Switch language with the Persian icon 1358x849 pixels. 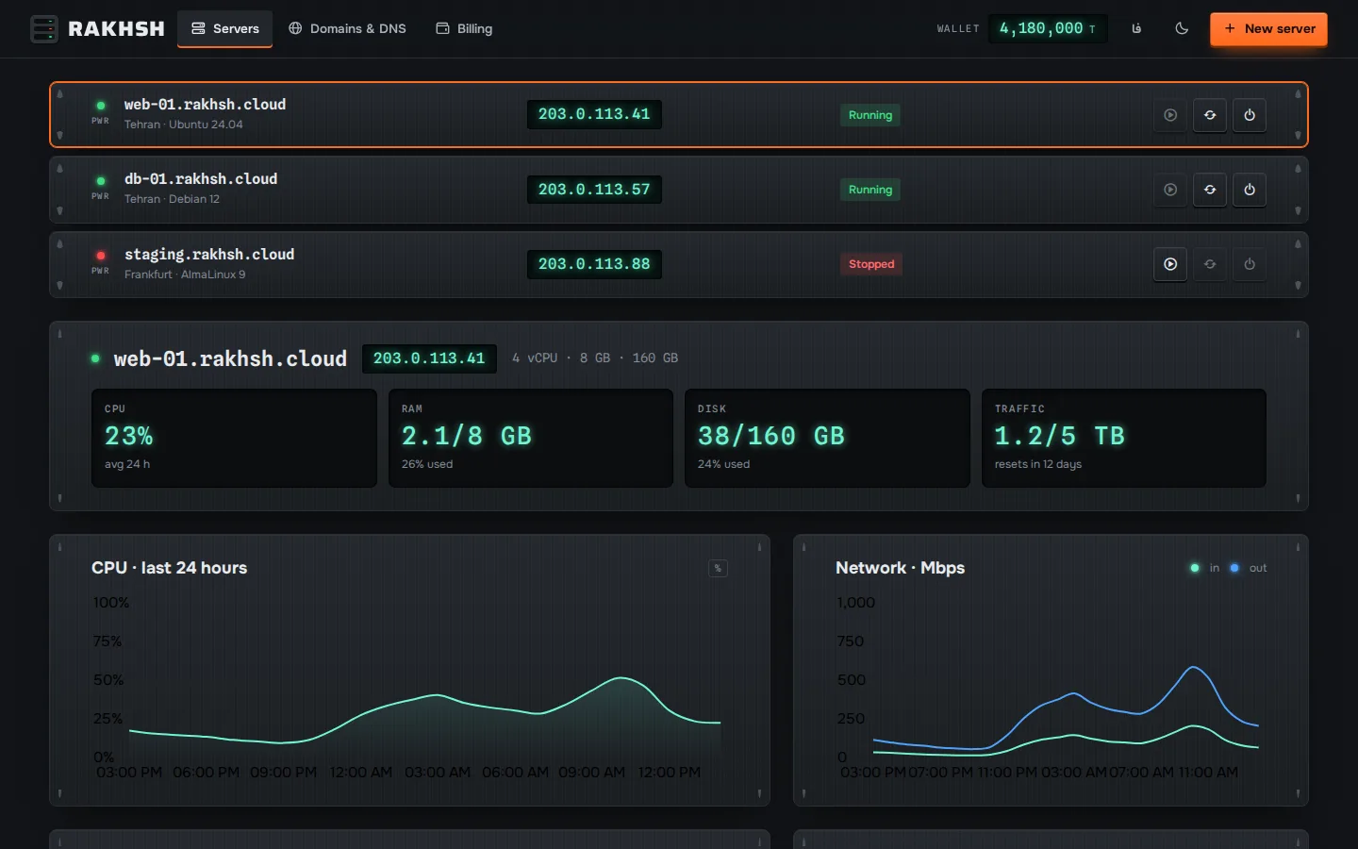pos(1136,28)
